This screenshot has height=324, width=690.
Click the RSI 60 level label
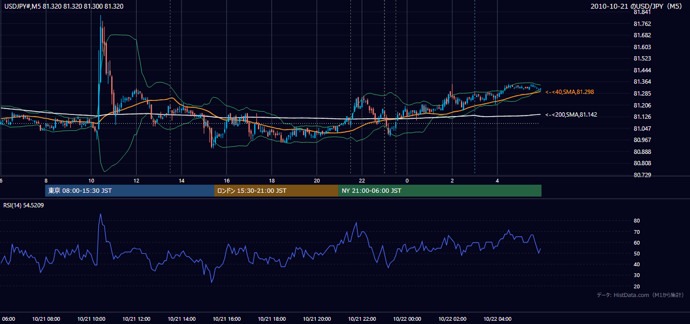637,242
